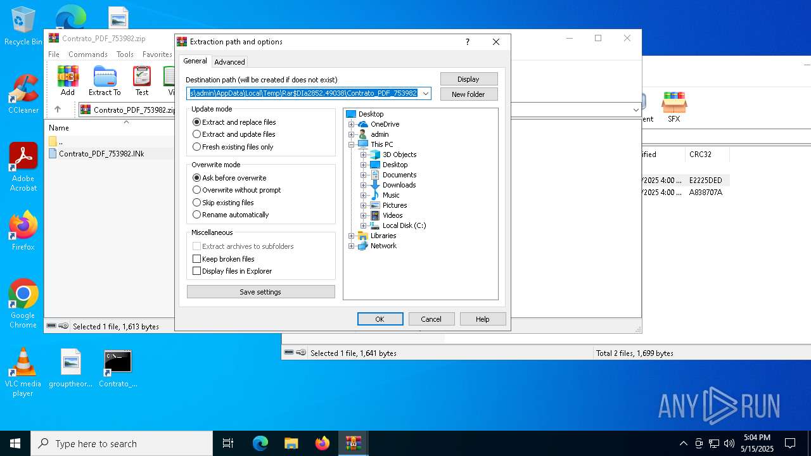Screen dimensions: 811x456
Task: Expand admin node in folder tree
Action: (x=352, y=134)
